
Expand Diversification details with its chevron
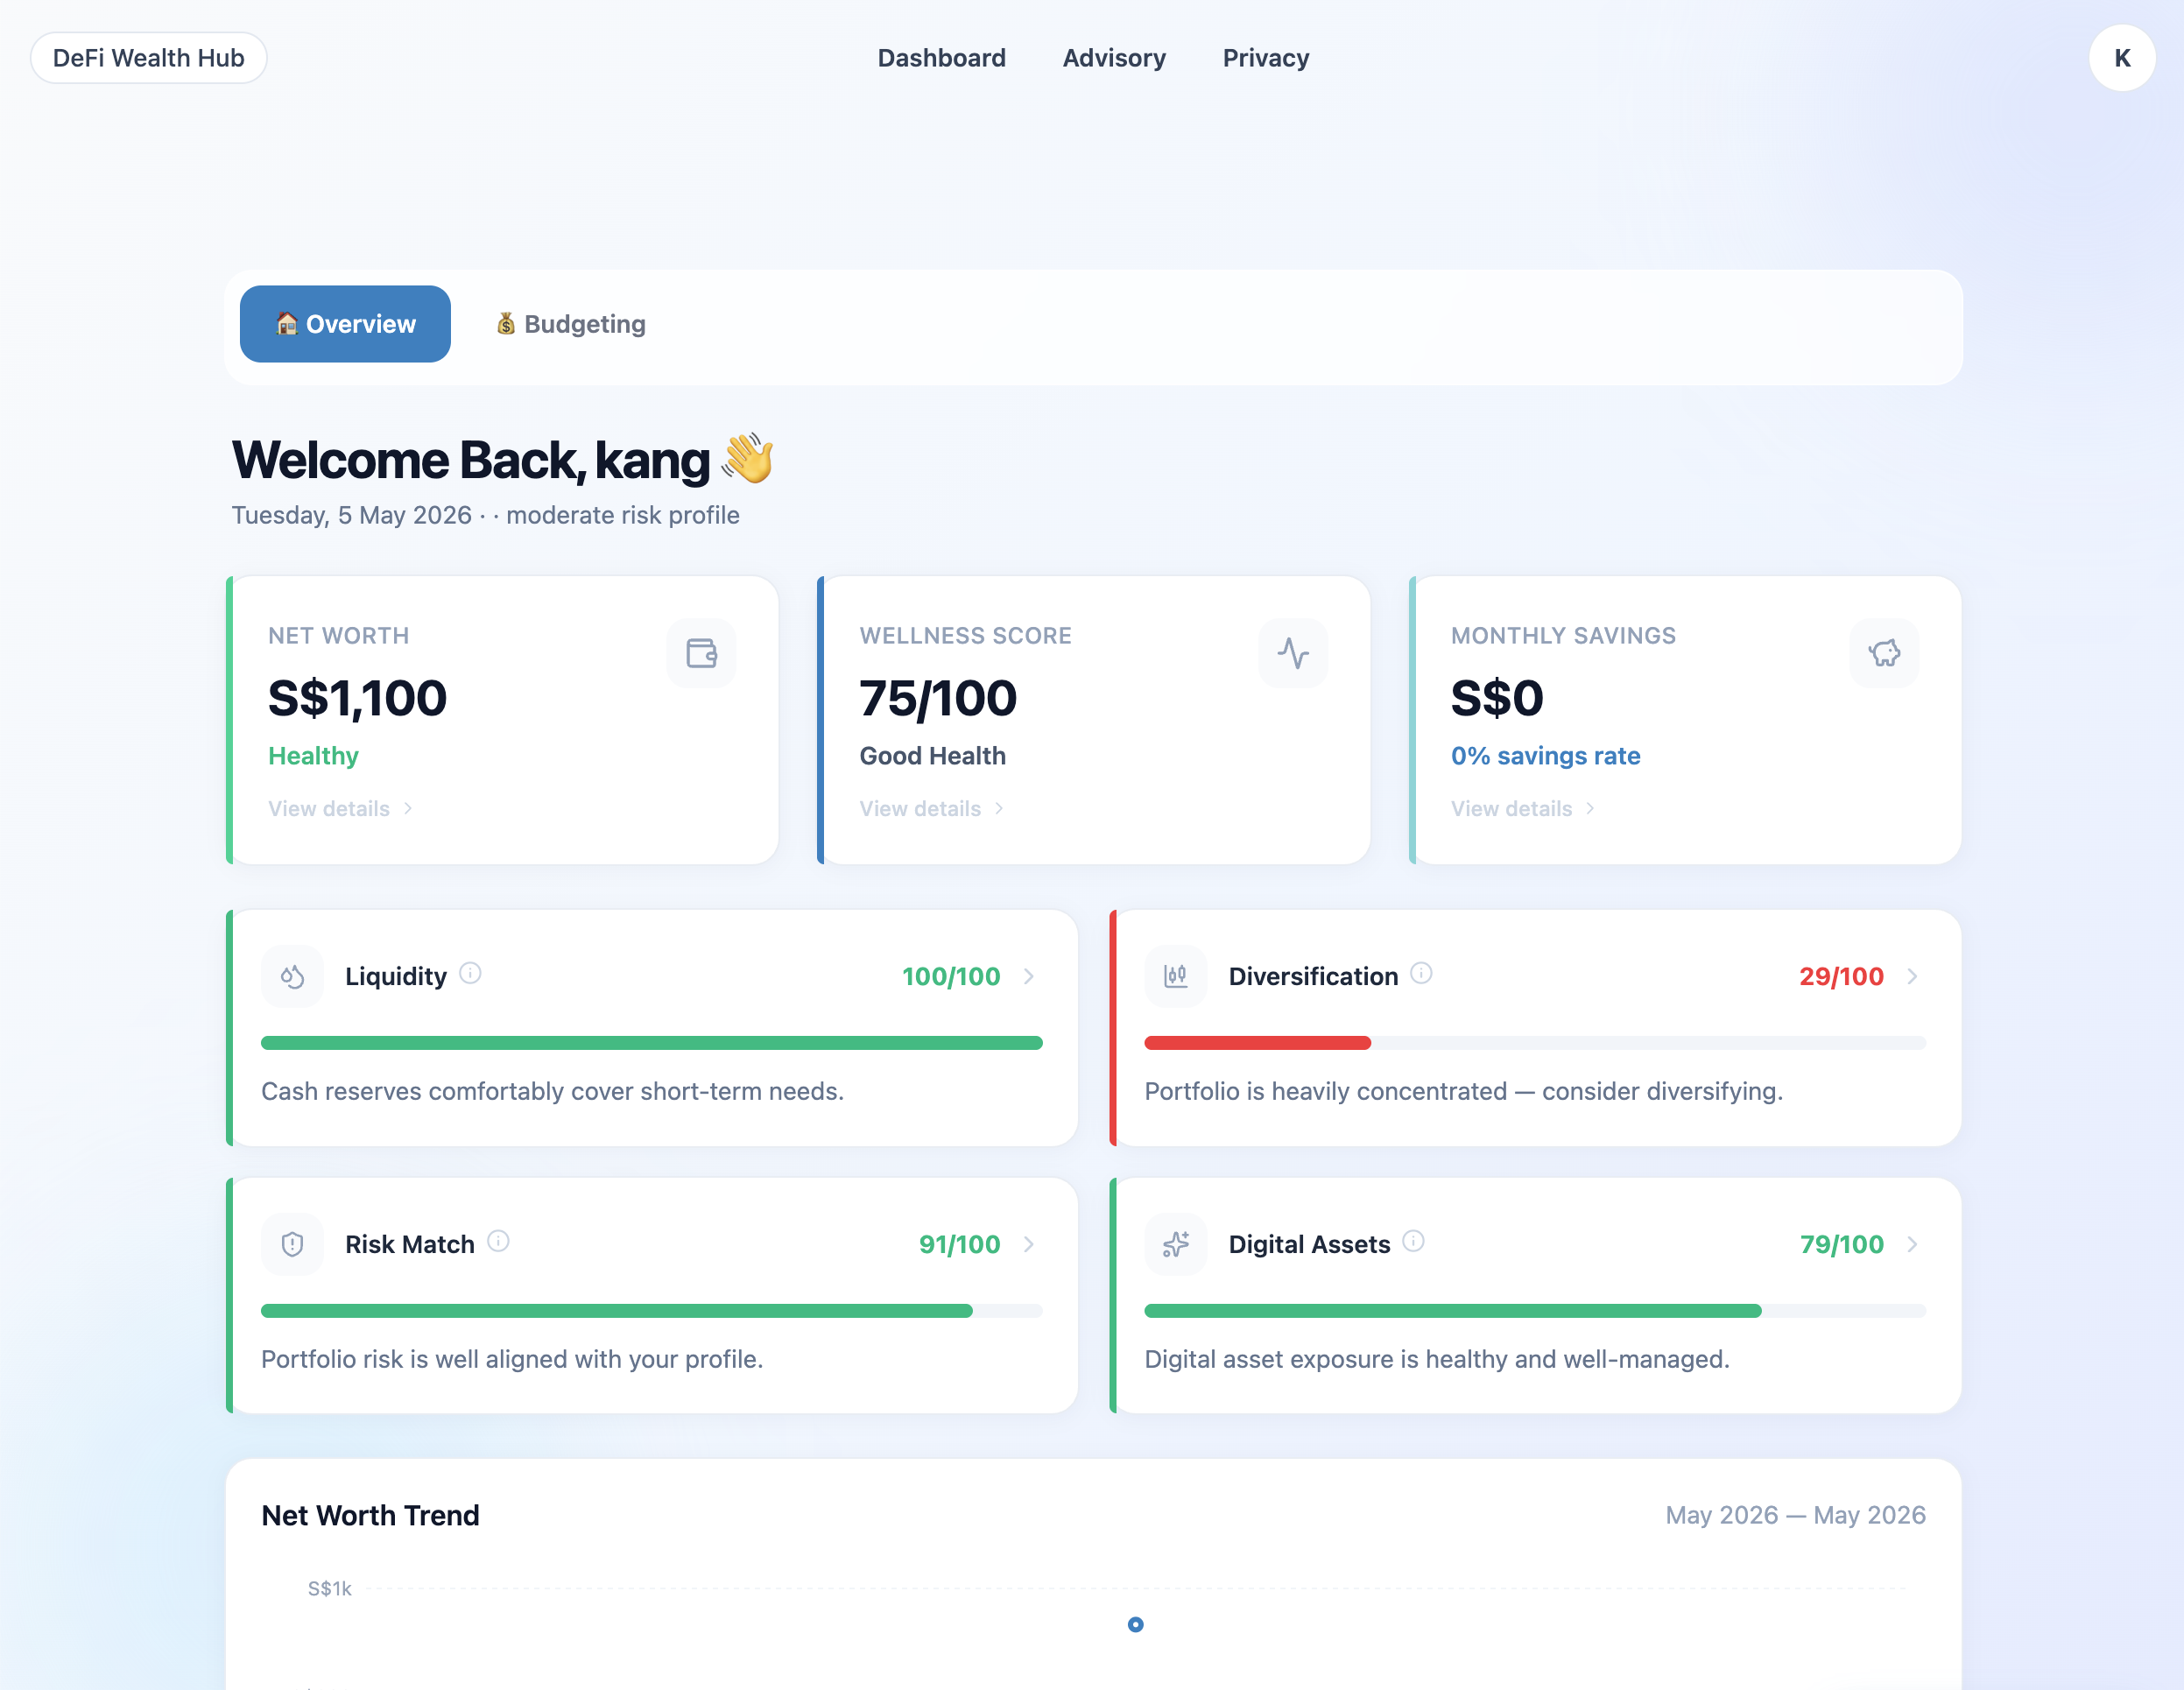1912,976
